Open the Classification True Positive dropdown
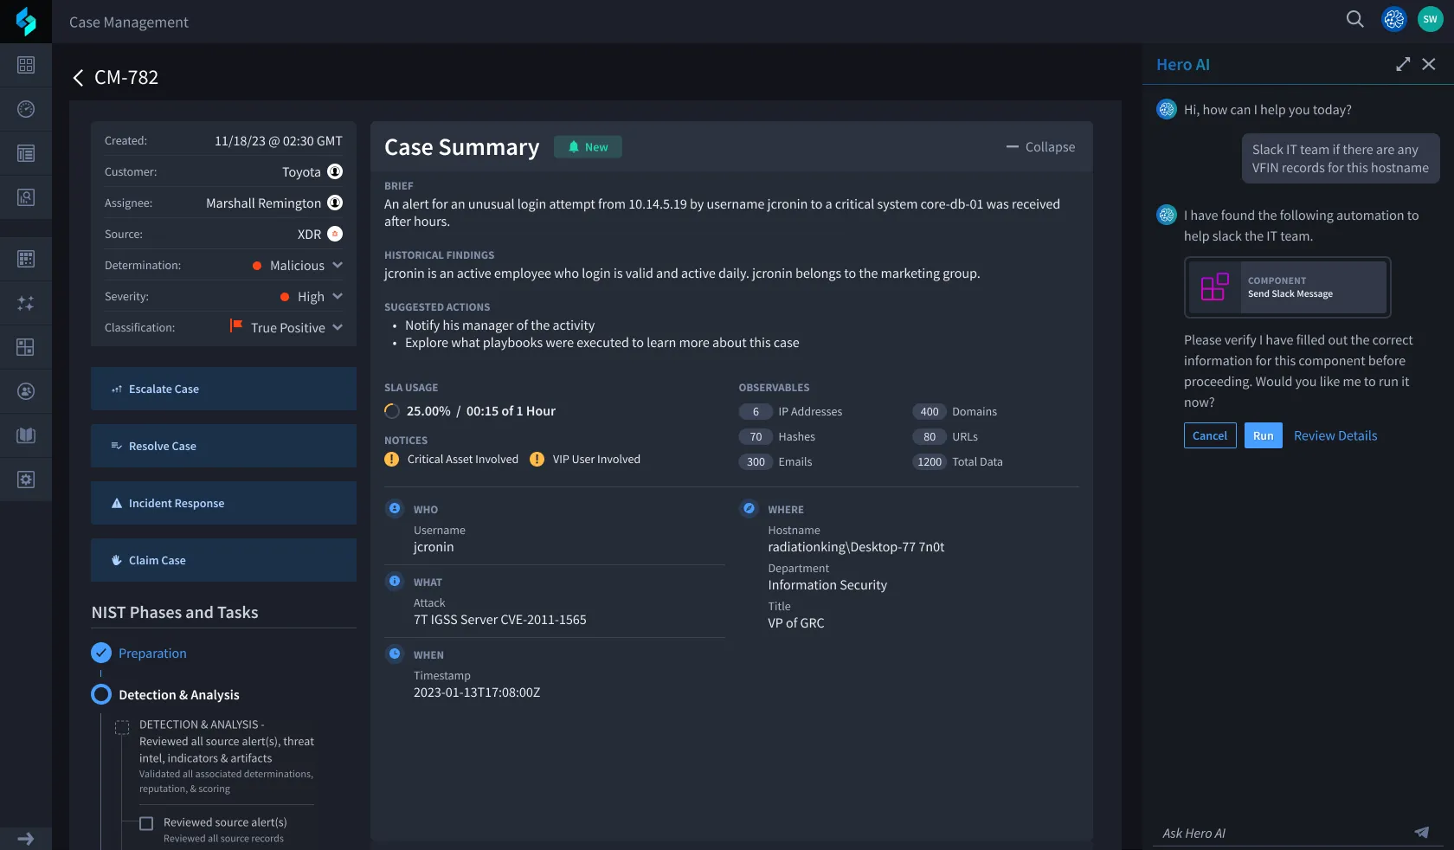 [x=286, y=327]
